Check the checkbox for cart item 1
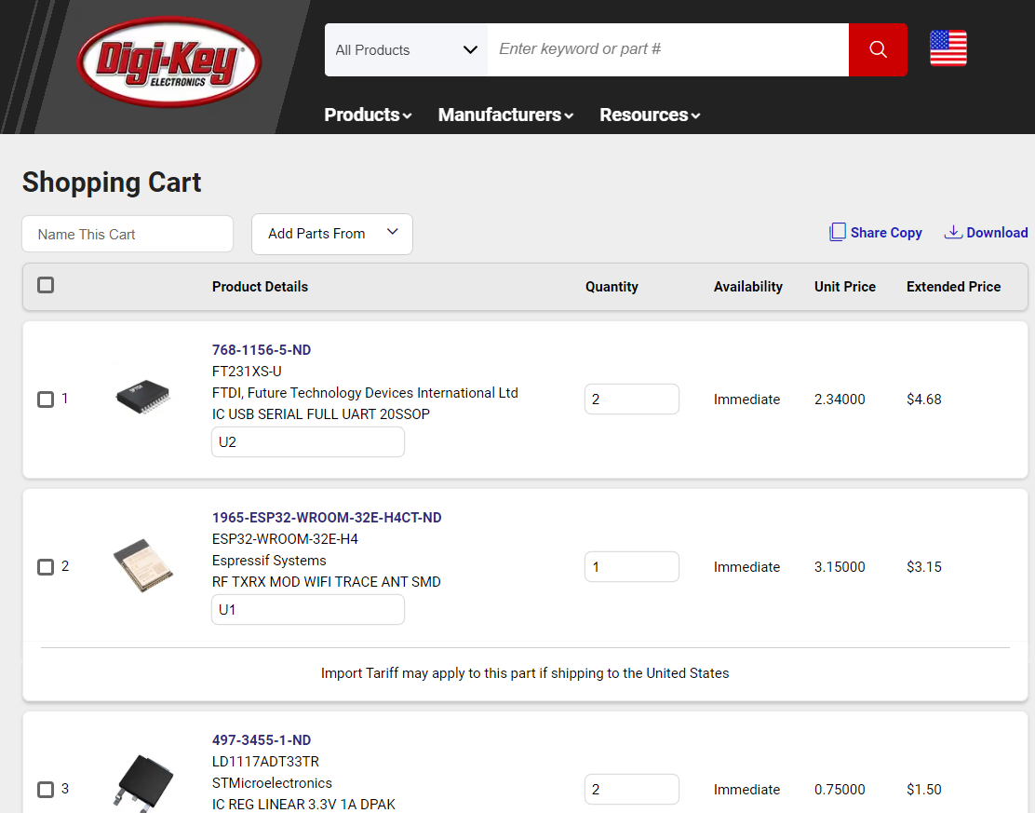1035x813 pixels. pyautogui.click(x=46, y=399)
